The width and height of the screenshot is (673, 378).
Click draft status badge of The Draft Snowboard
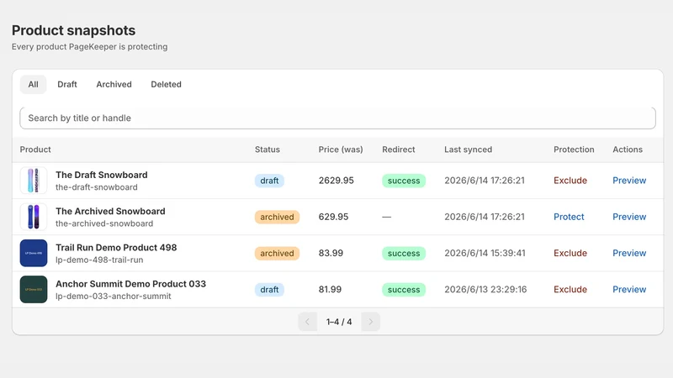pyautogui.click(x=269, y=181)
